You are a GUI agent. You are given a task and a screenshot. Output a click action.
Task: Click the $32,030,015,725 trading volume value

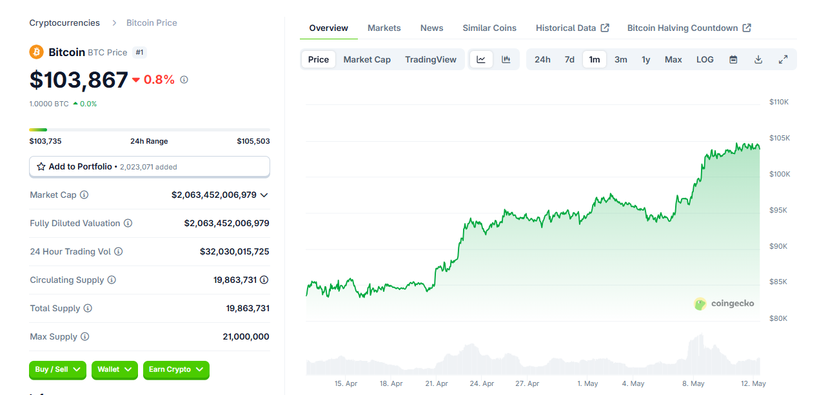(235, 251)
